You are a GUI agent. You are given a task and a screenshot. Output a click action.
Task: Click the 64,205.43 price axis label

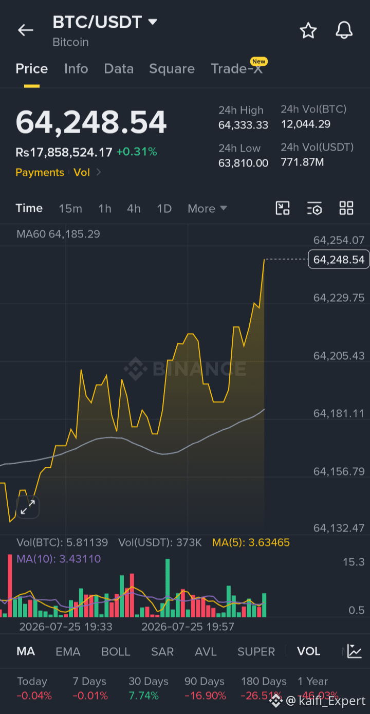pyautogui.click(x=339, y=356)
